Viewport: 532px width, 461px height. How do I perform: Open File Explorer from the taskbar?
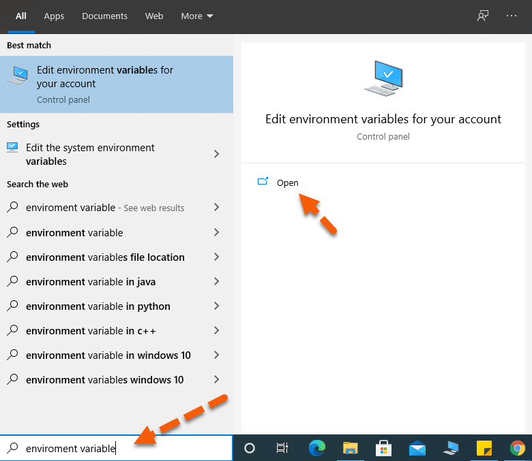[351, 447]
